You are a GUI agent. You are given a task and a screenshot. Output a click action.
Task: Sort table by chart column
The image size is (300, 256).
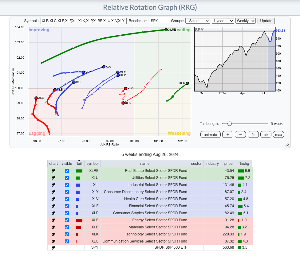(x=53, y=164)
